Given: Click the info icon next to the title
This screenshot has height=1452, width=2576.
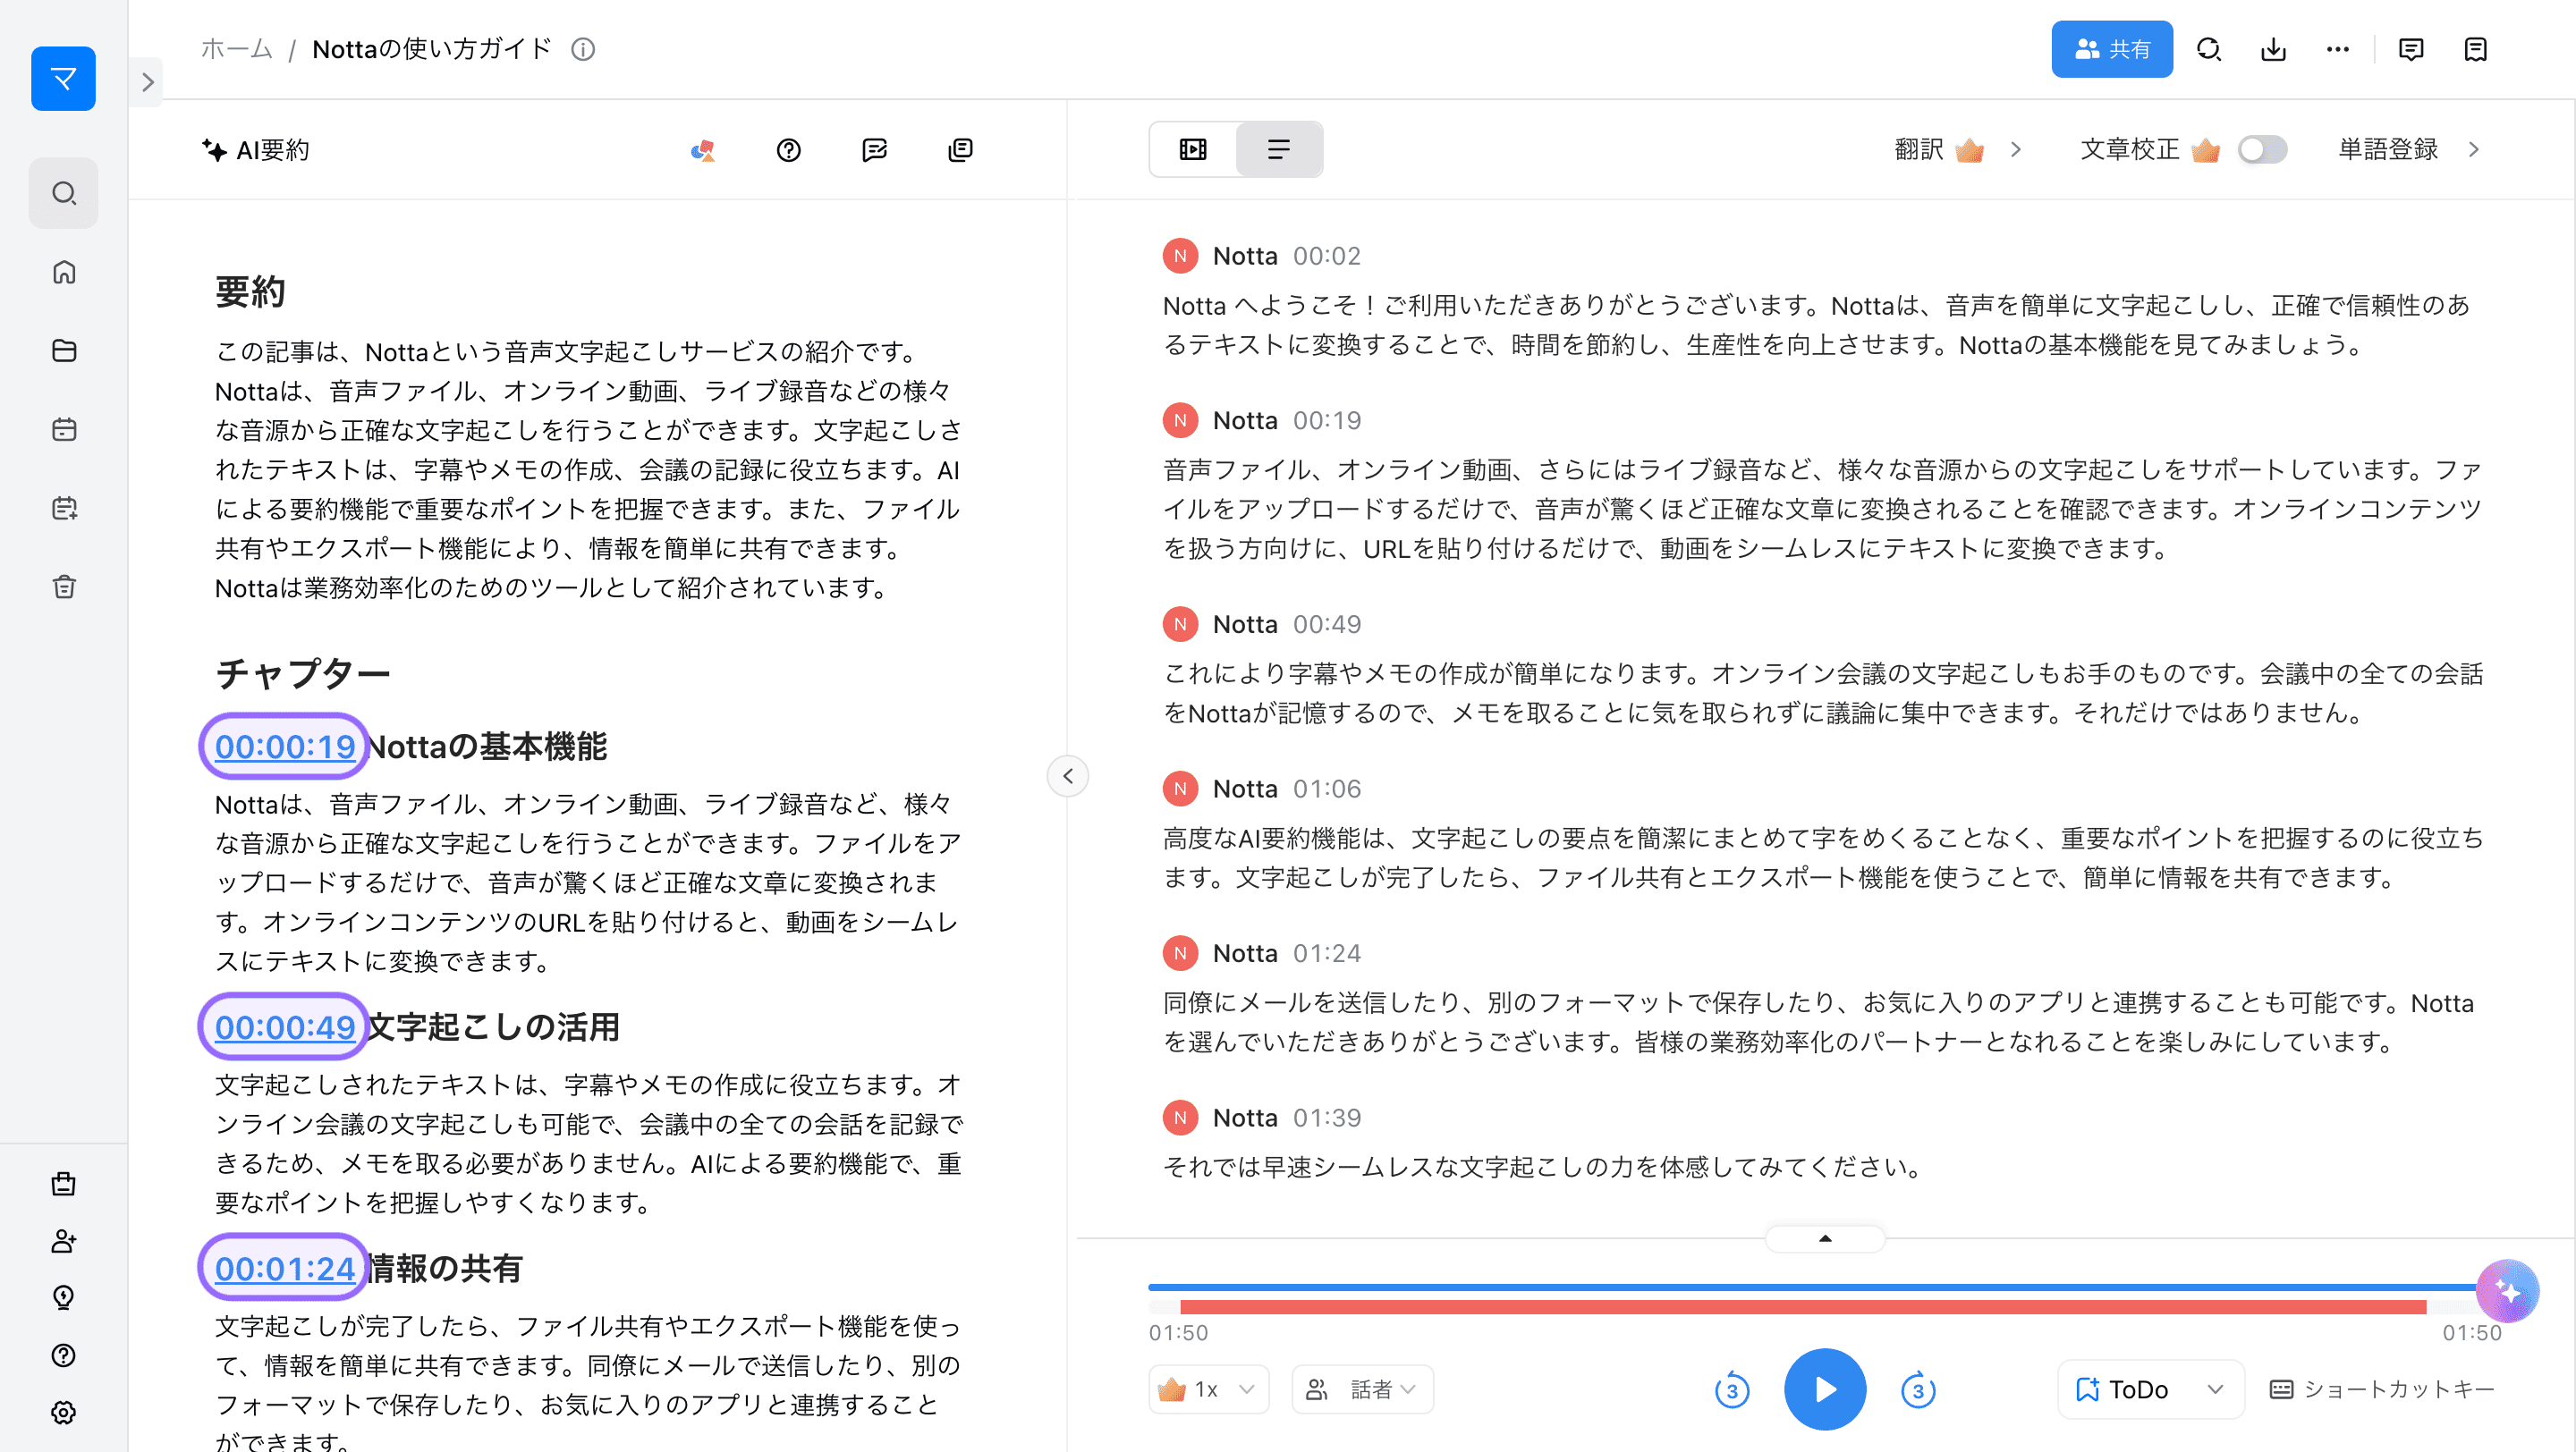Looking at the screenshot, I should [583, 49].
